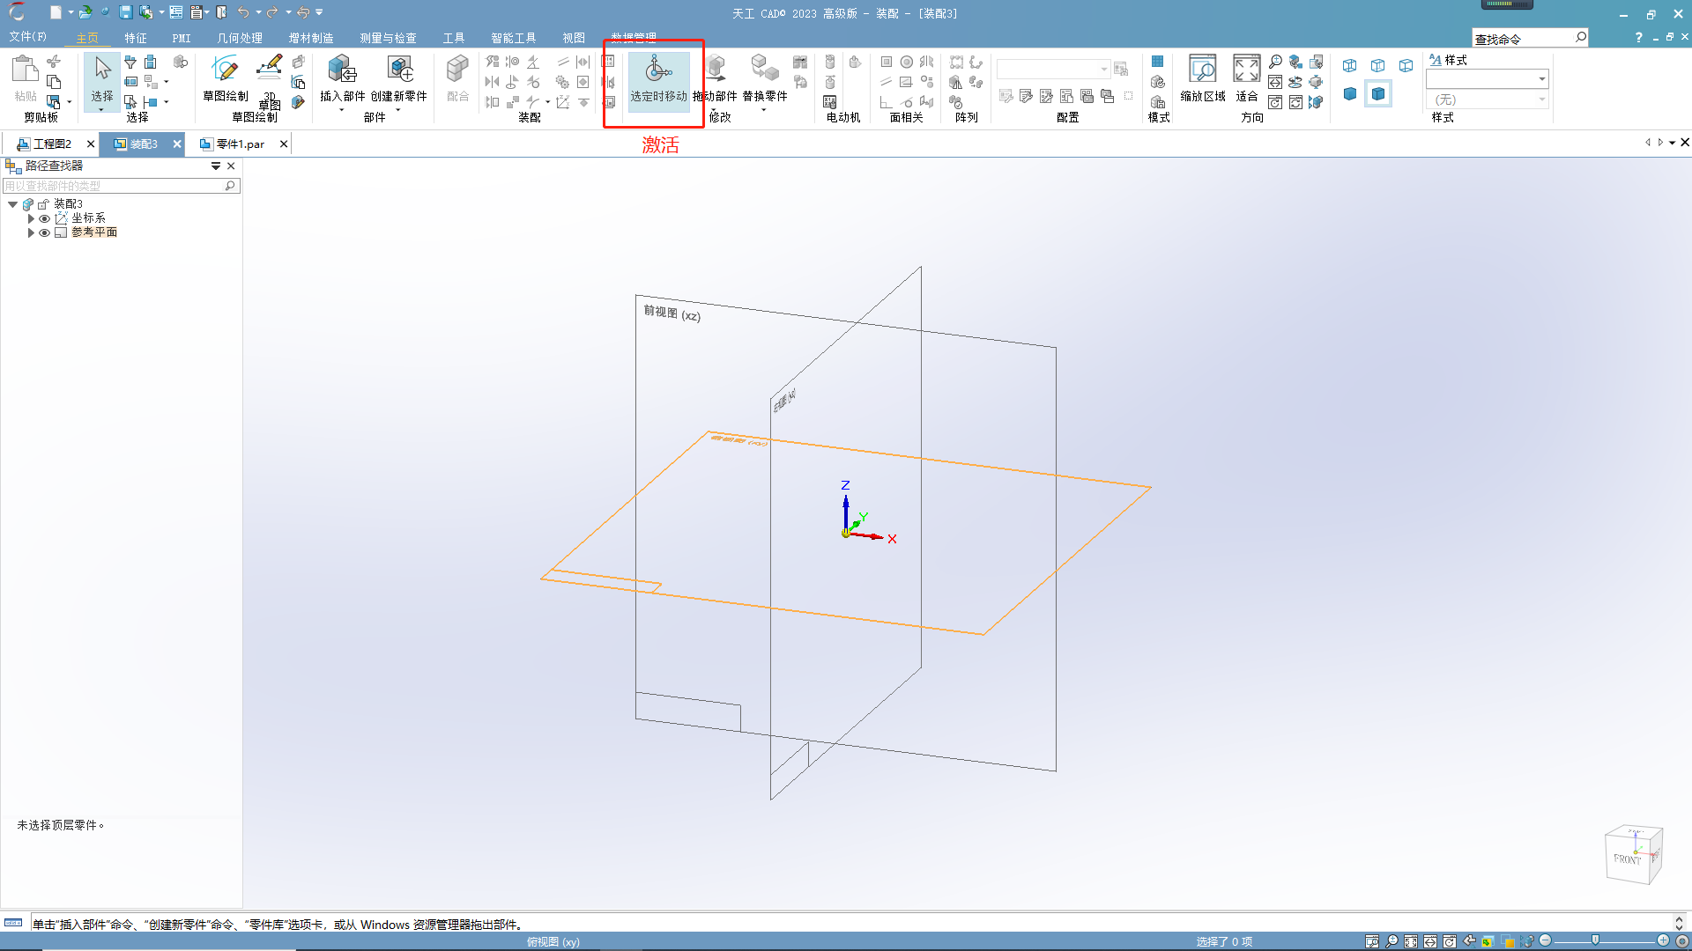Switch to the 几何处理 ribbon tab
This screenshot has width=1692, height=951.
pos(240,38)
